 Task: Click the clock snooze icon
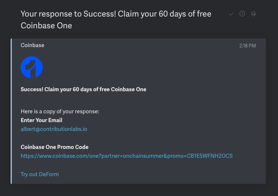242,14
